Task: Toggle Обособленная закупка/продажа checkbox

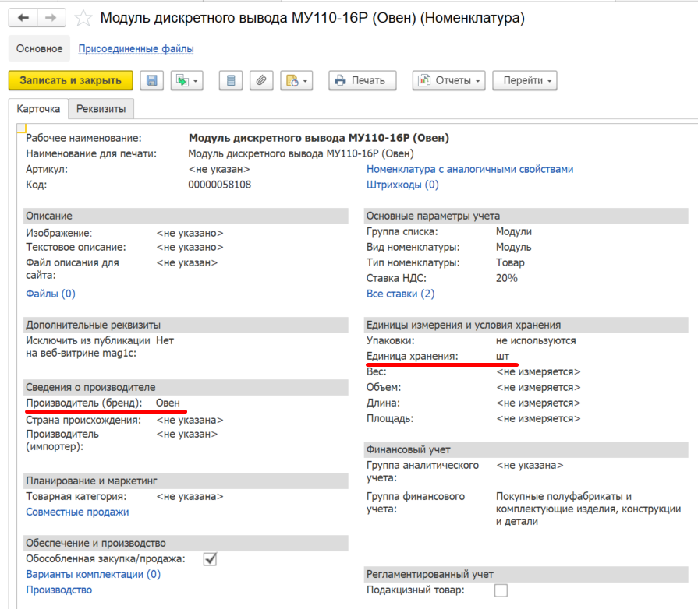Action: (210, 558)
